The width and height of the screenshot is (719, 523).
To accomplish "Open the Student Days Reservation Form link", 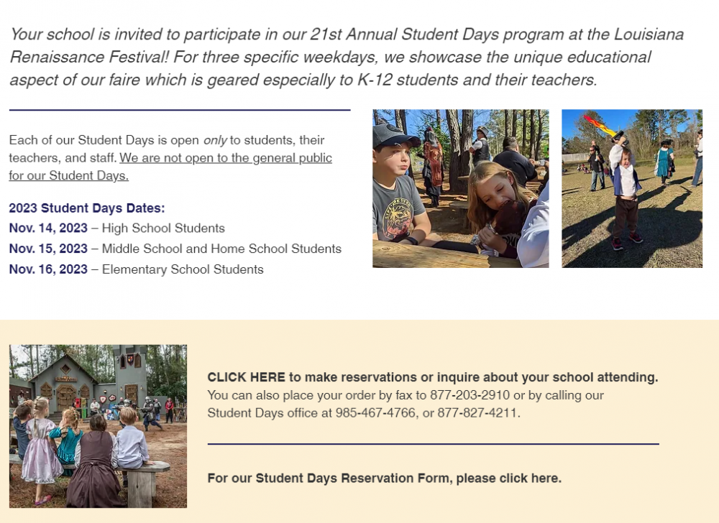I will (x=384, y=478).
